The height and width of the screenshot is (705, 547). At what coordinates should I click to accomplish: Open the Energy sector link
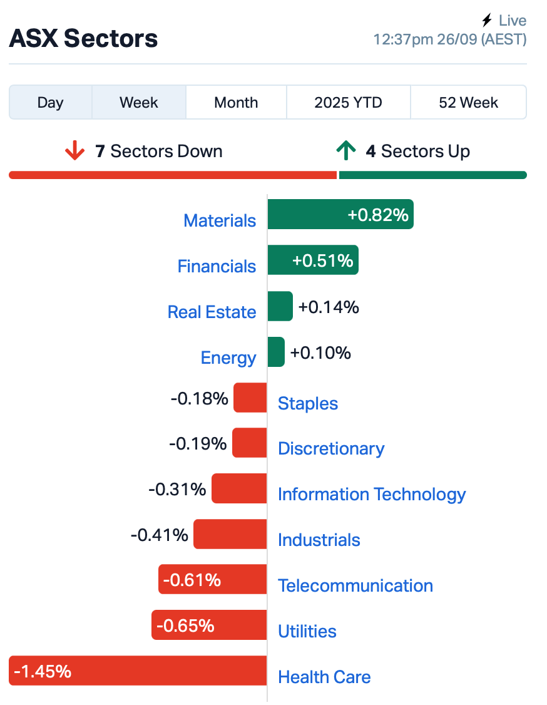click(x=228, y=358)
